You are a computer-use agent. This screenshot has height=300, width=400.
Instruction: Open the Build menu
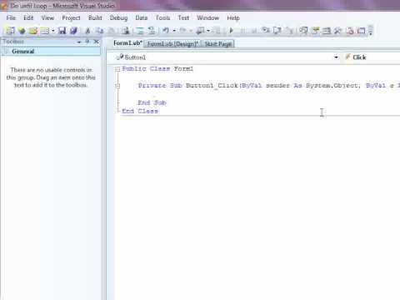click(x=95, y=17)
